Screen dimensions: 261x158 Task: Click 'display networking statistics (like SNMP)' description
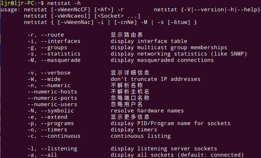pyautogui.click(x=179, y=54)
